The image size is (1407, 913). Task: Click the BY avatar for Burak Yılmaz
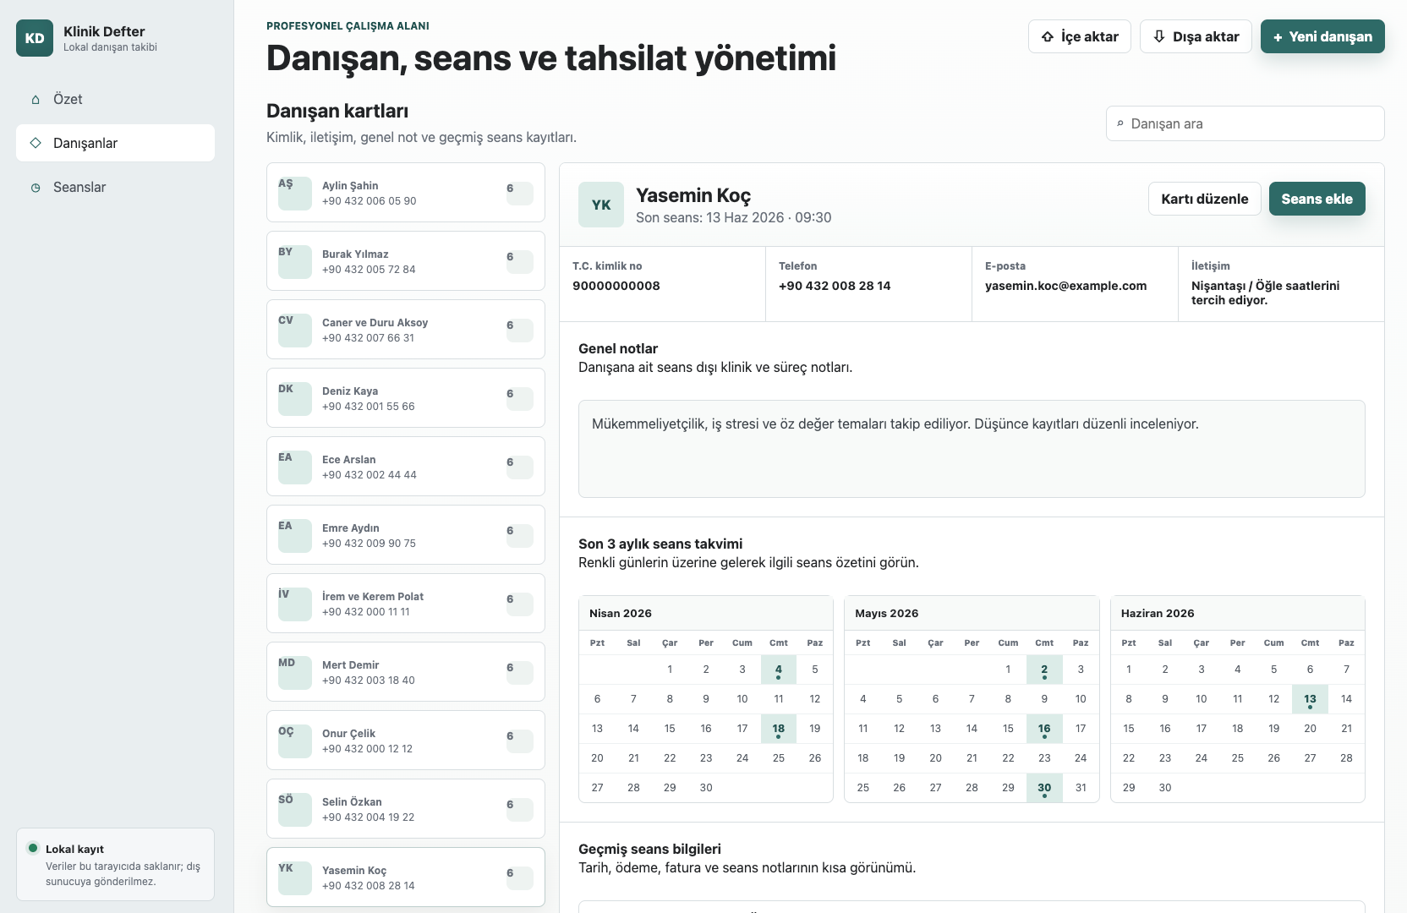pos(295,261)
